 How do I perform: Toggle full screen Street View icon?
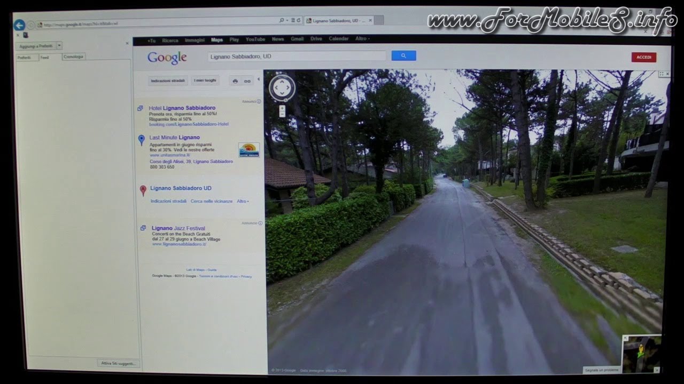[661, 74]
